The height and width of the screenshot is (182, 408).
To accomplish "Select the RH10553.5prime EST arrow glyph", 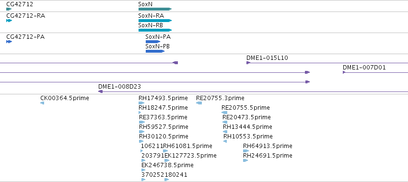I will click(x=225, y=141).
